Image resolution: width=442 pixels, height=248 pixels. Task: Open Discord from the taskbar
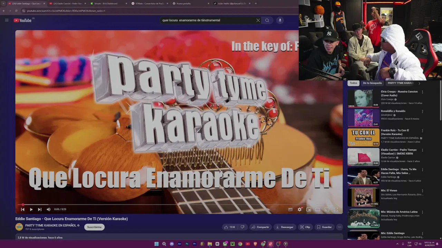(172, 244)
